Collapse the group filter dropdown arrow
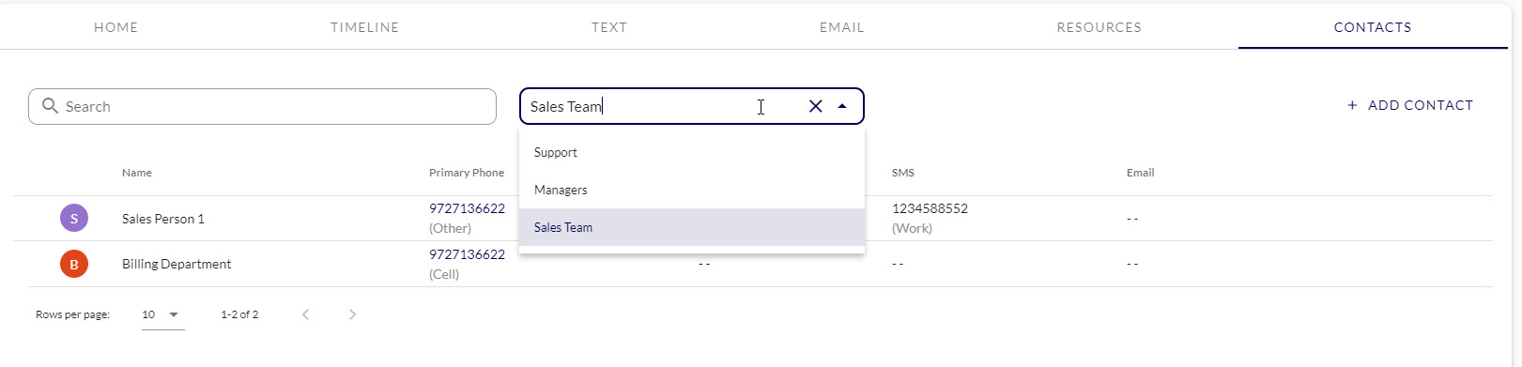1522x367 pixels. [x=842, y=106]
